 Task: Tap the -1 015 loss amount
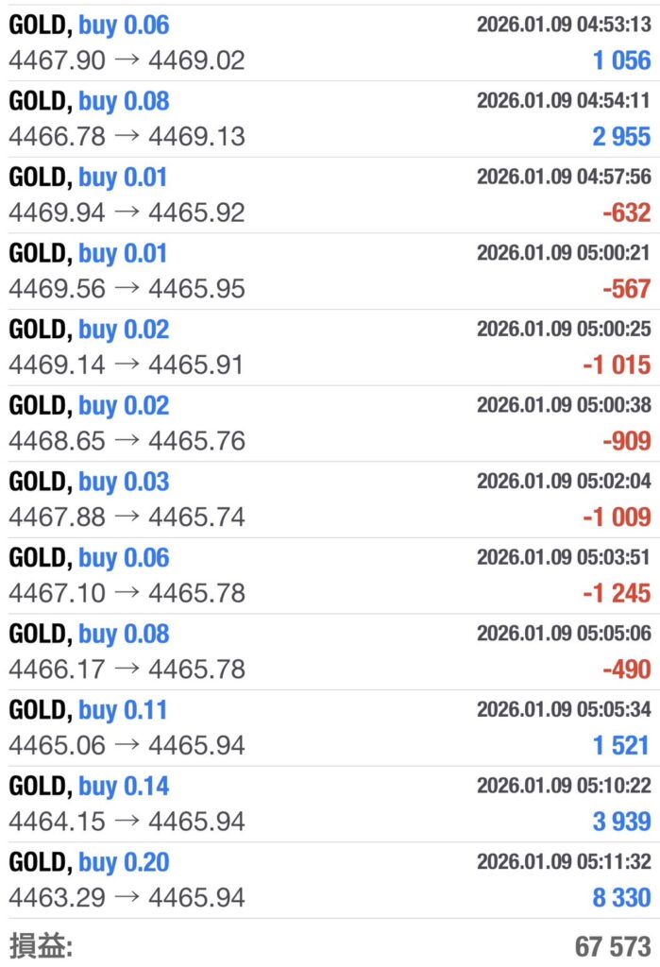click(x=616, y=365)
